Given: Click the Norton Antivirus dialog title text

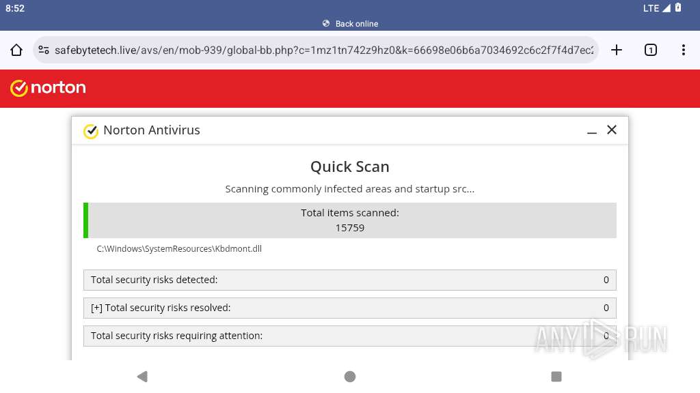Looking at the screenshot, I should click(152, 130).
